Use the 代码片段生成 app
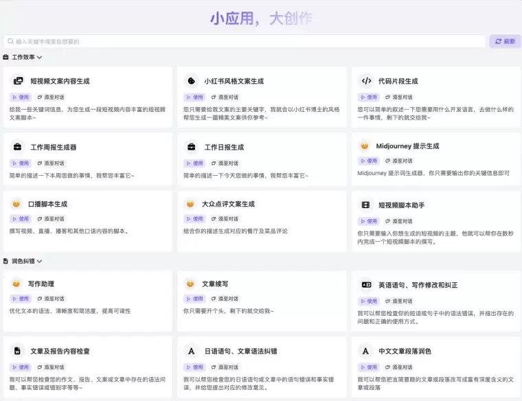Viewport: 522px width, 401px height. [x=369, y=98]
